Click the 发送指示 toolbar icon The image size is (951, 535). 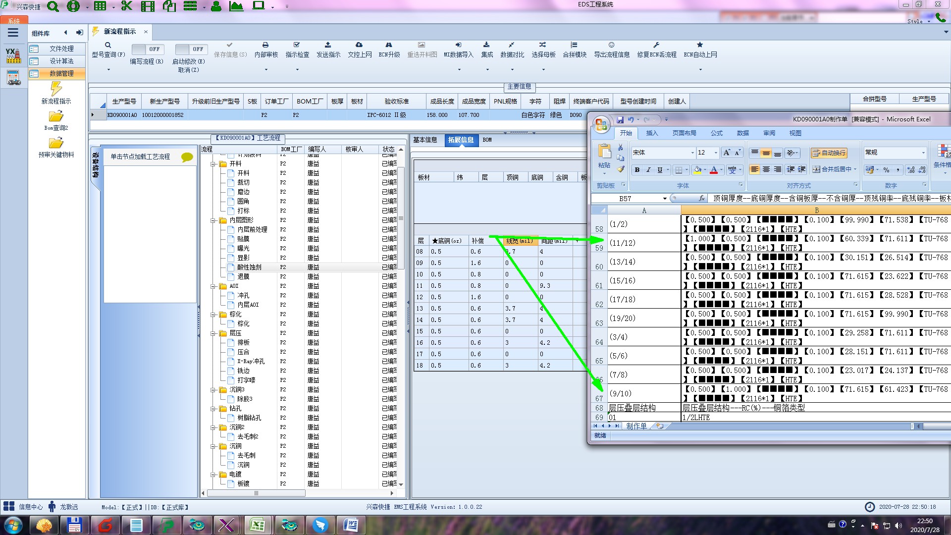pyautogui.click(x=328, y=45)
